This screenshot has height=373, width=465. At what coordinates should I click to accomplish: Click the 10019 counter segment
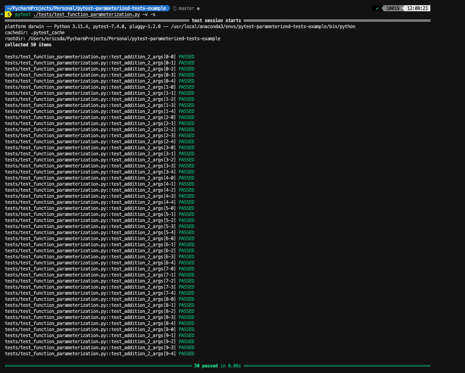click(393, 8)
